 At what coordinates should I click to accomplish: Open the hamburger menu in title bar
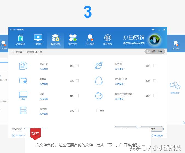[x=153, y=30]
